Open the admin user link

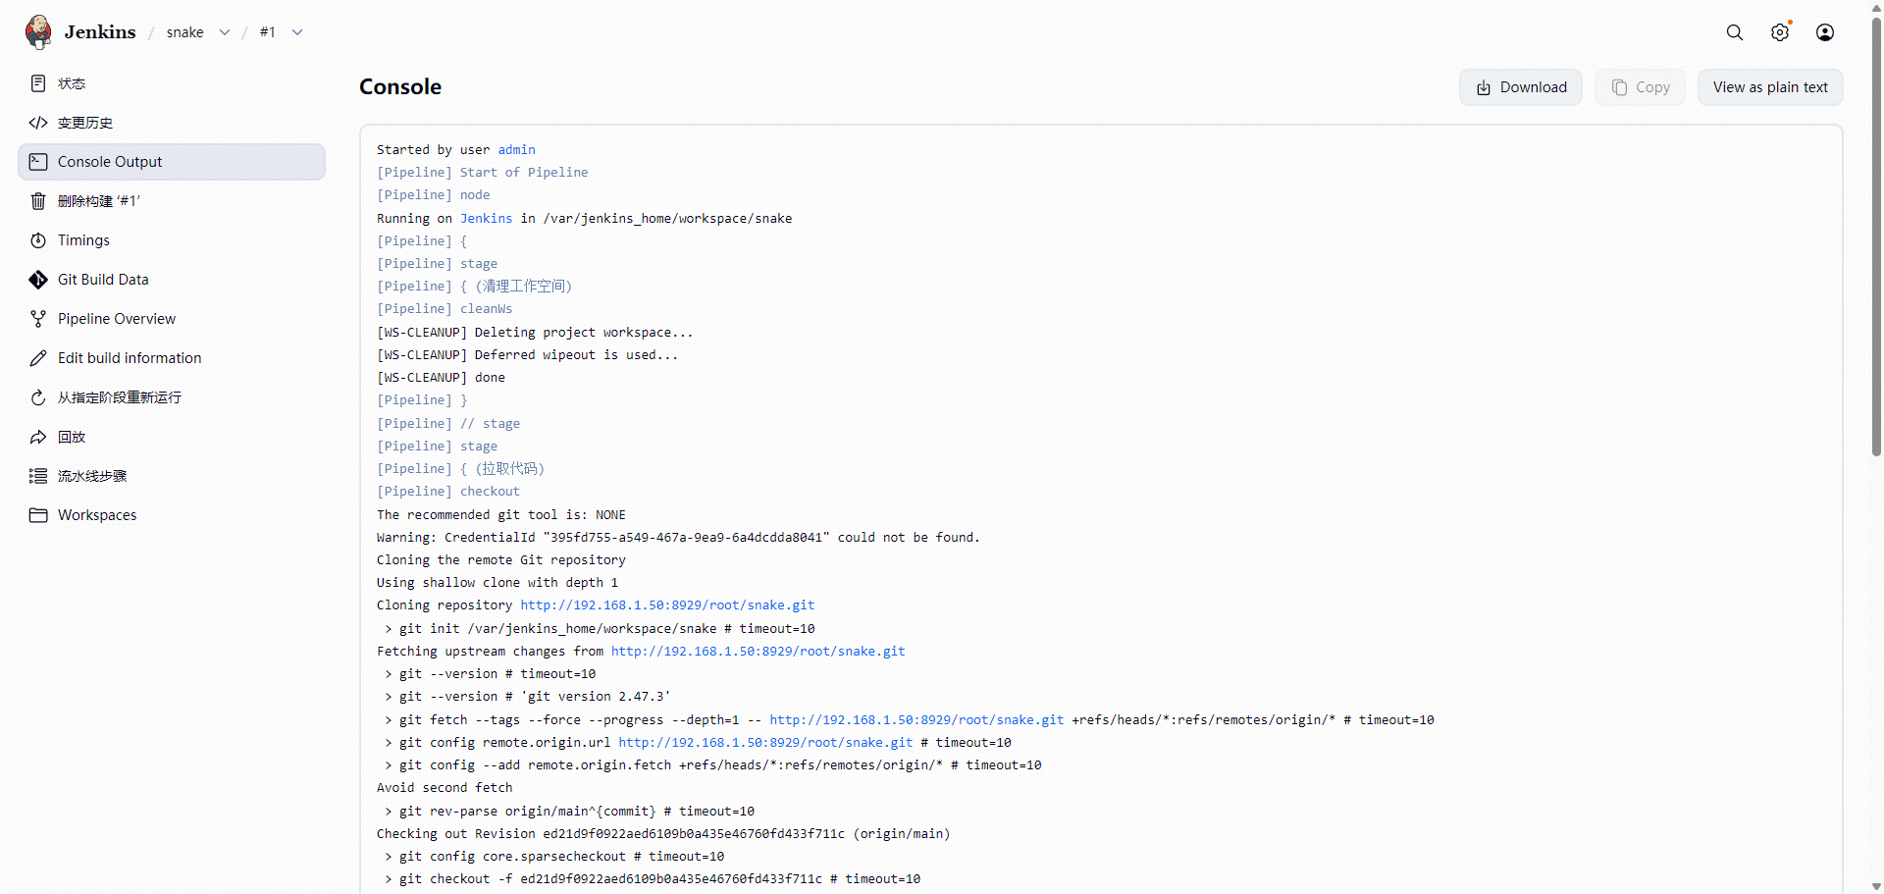point(516,150)
